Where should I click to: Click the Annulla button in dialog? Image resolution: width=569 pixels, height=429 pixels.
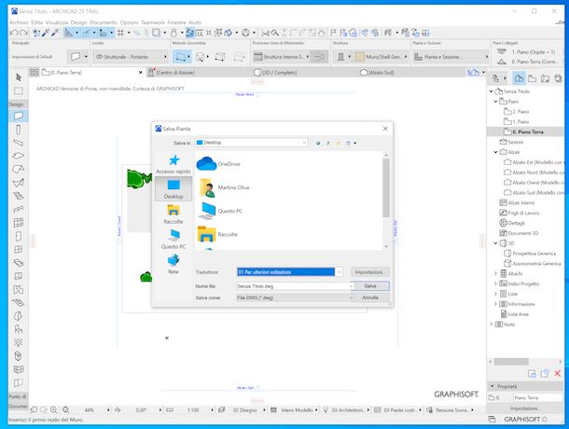pos(370,298)
